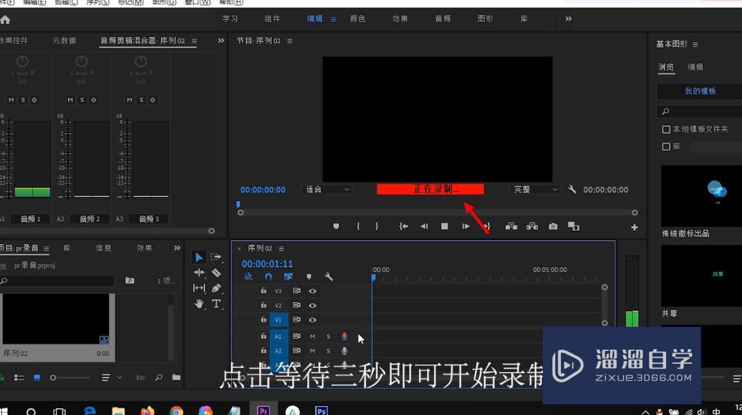The height and width of the screenshot is (415, 742).
Task: Open timeline display settings with wrench icon
Action: pos(328,276)
